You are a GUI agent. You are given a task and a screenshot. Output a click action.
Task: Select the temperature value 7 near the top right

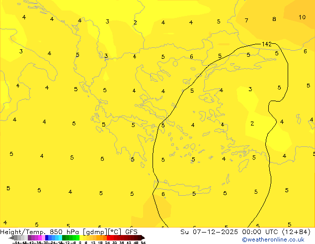coord(246,20)
